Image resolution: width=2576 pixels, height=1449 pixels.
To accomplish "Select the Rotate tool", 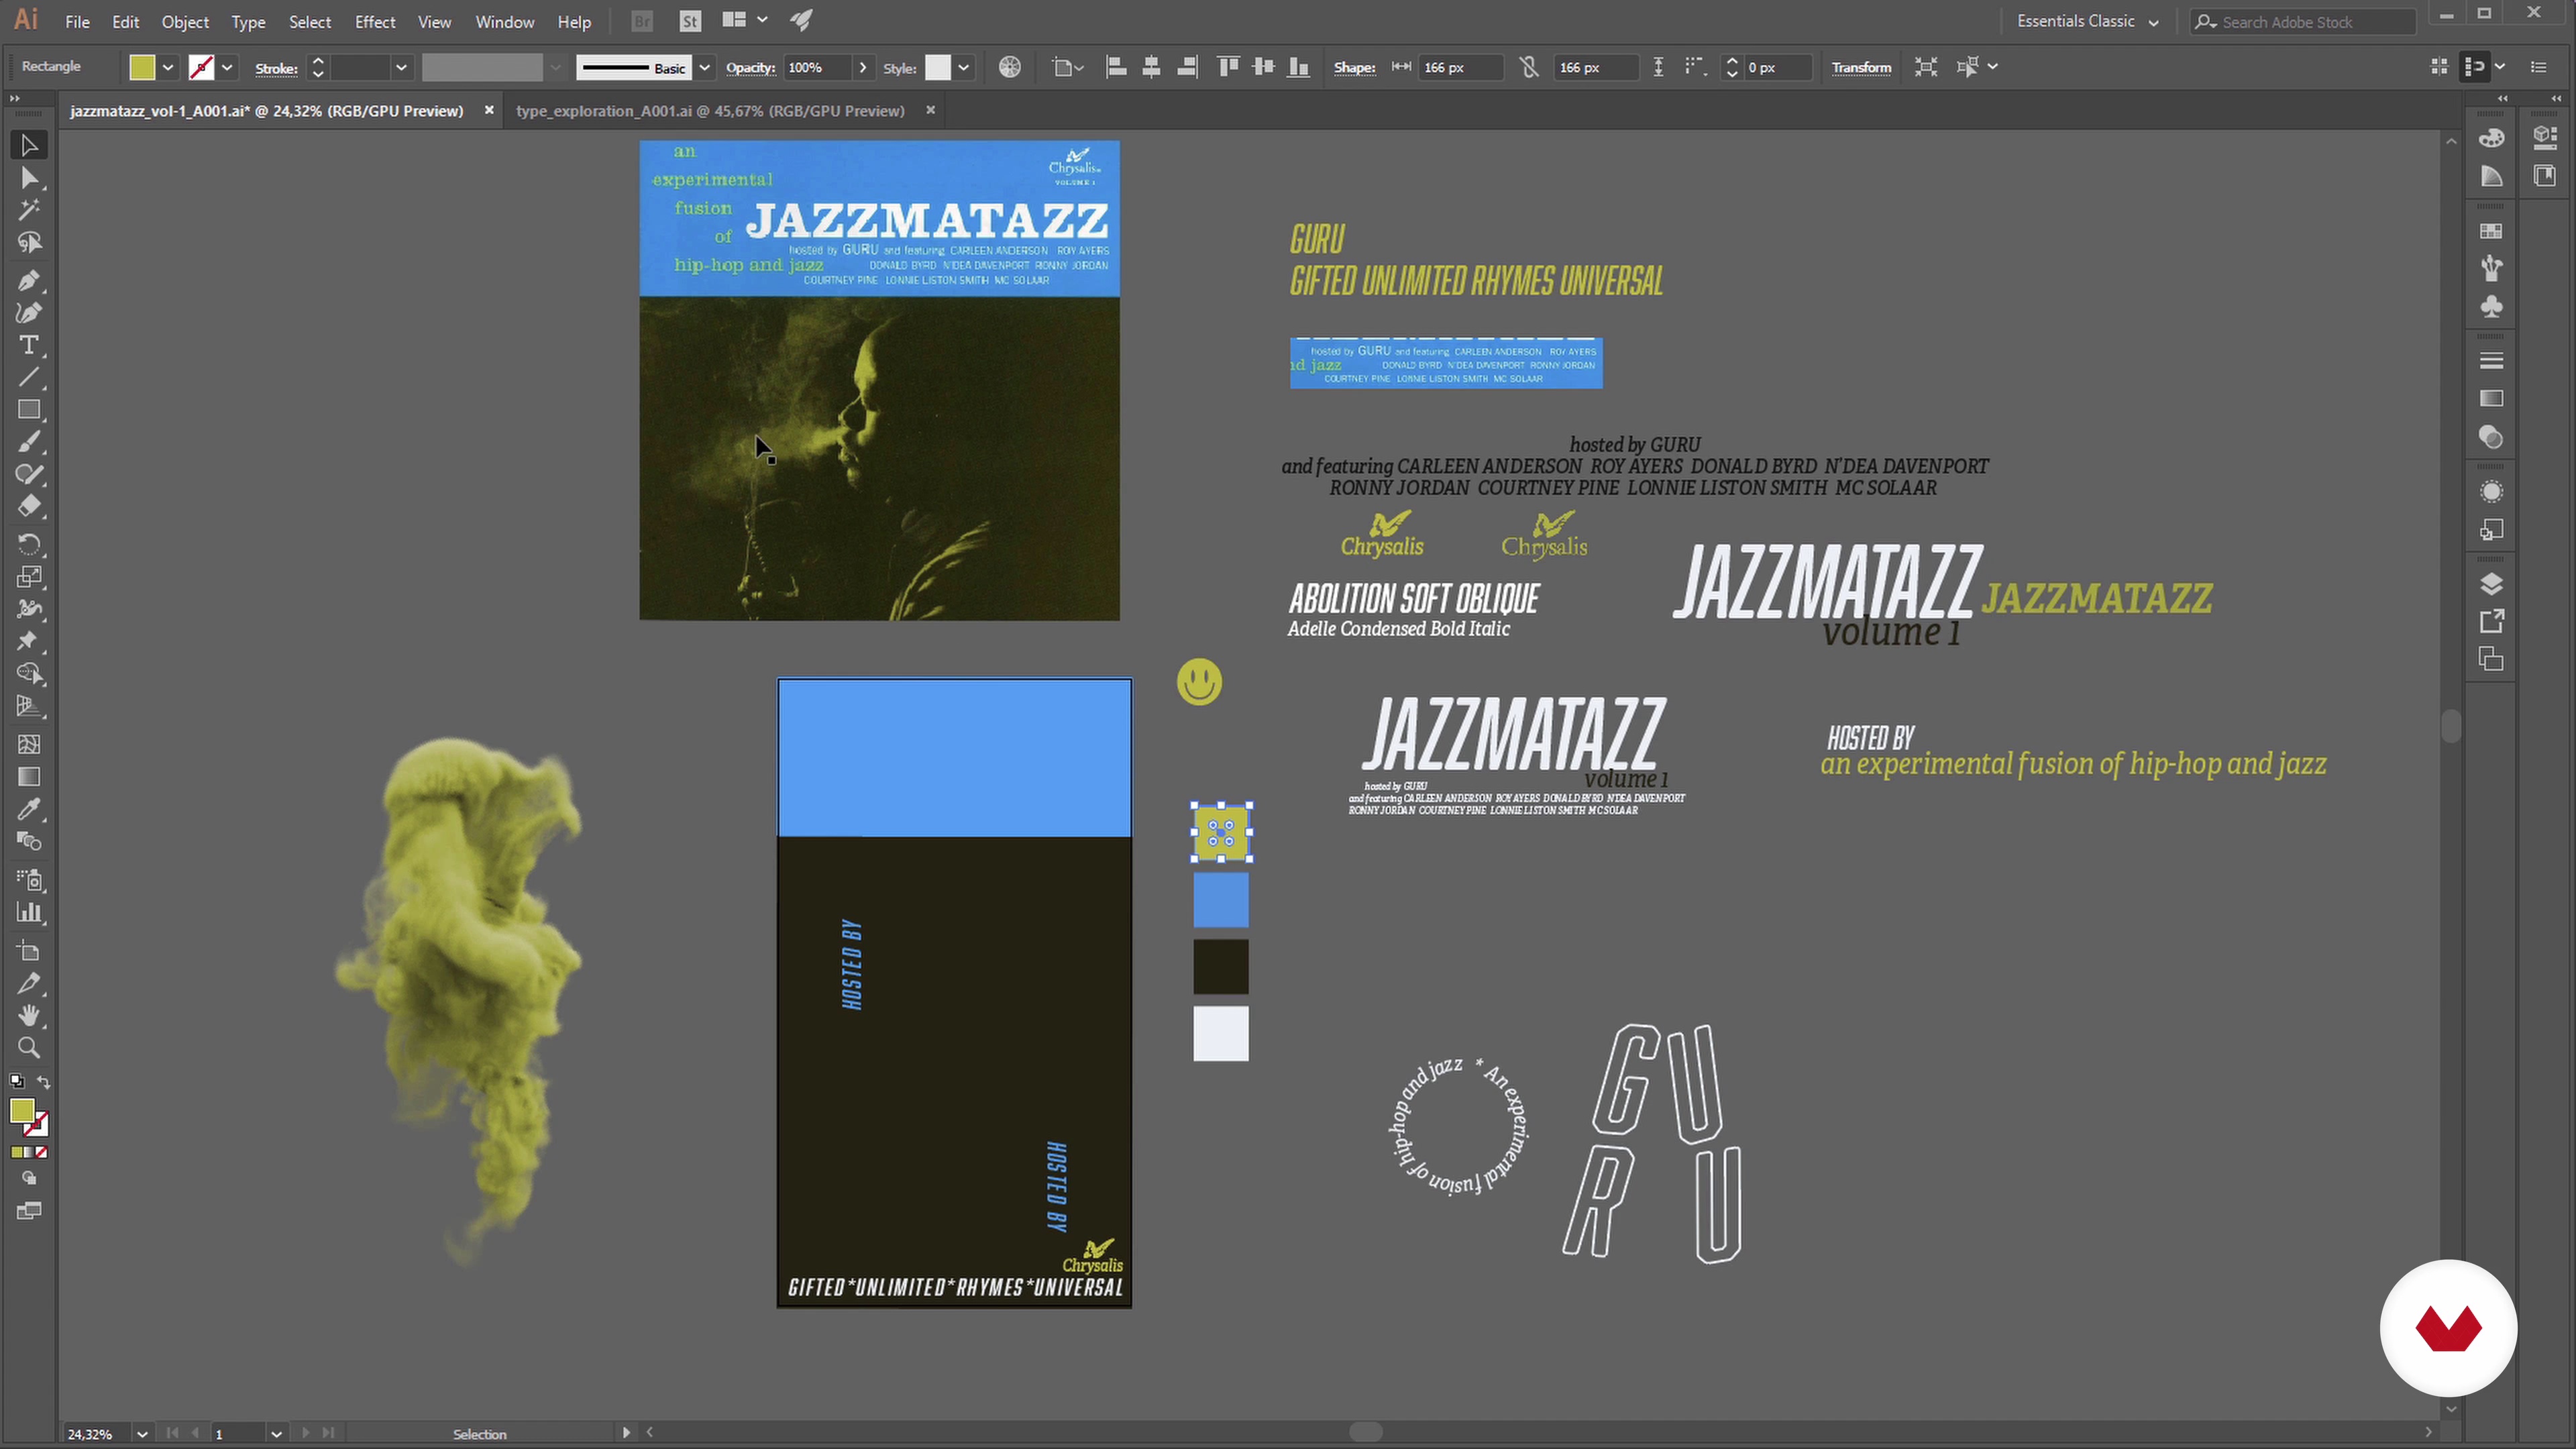I will [29, 544].
